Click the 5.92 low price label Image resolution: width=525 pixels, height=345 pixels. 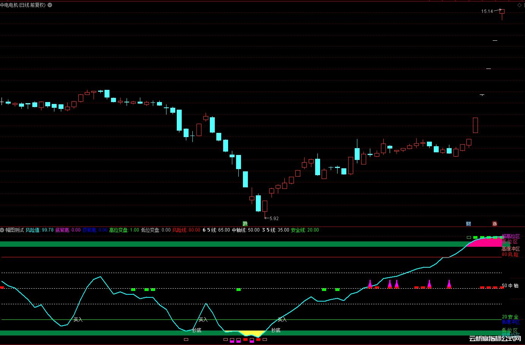274,219
